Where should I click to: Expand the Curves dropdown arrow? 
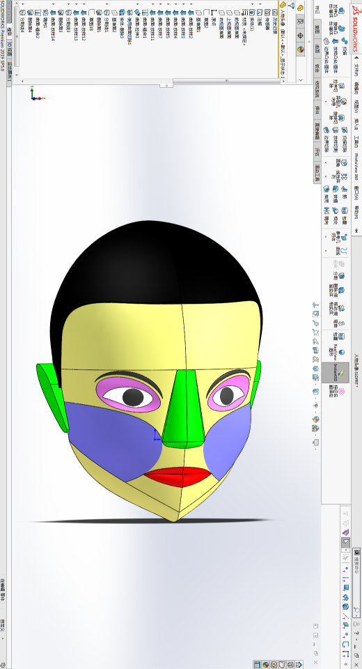pos(325,250)
